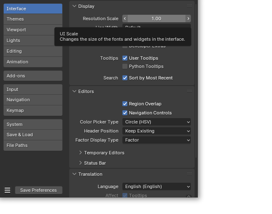Open Factor Display Type dropdown

[157, 140]
